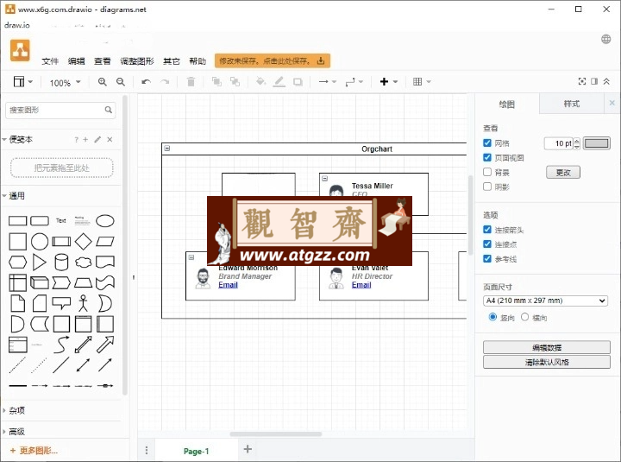621x462 pixels.
Task: Select the diamond shape in General
Action: point(83,241)
